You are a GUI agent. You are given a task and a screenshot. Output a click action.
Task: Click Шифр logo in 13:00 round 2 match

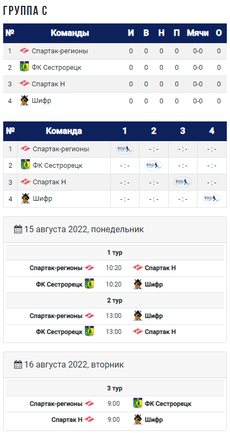point(138,315)
